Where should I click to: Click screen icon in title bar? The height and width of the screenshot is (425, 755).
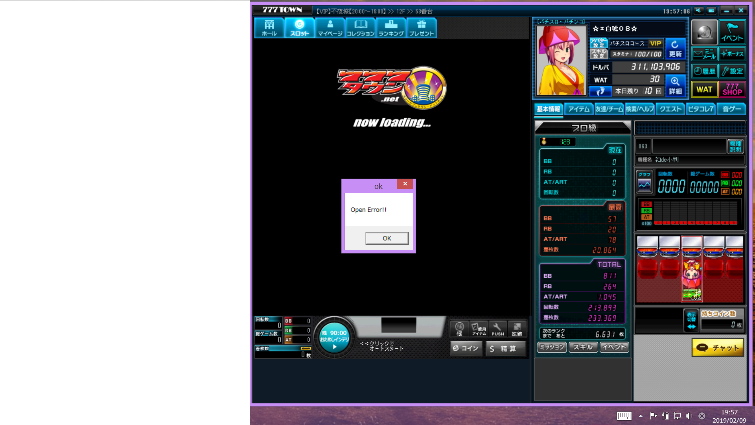711,11
